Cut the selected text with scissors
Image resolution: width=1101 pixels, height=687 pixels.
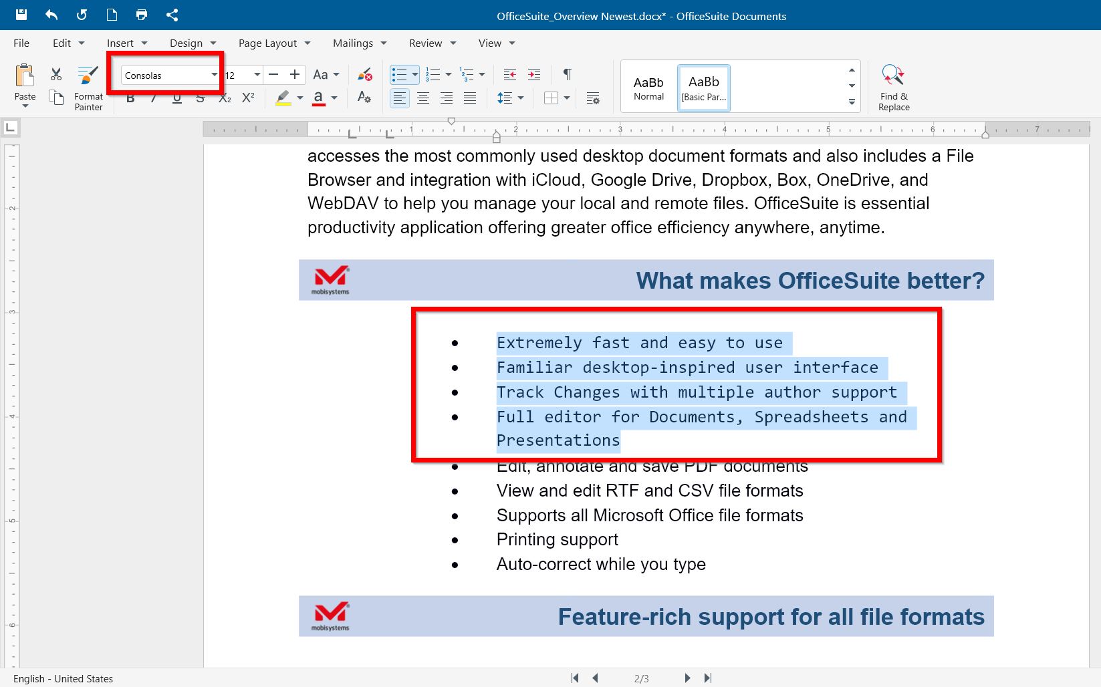coord(56,74)
